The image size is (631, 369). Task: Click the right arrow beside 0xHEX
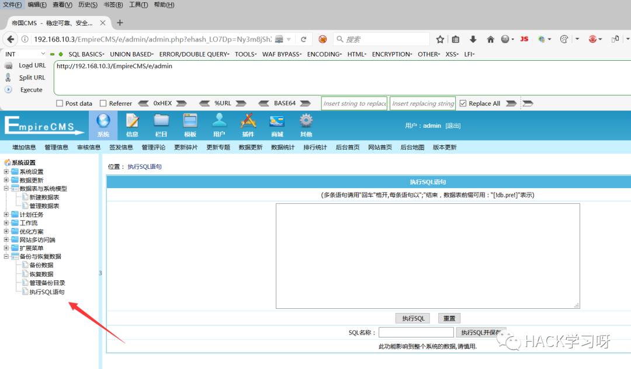coord(182,103)
